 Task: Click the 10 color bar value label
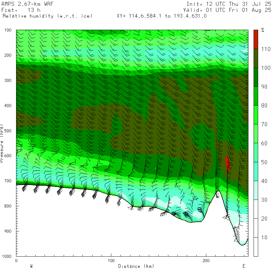point(264,238)
